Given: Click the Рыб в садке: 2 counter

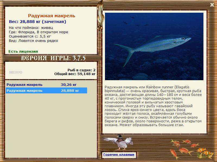Looking at the screenshot, I should click(x=82, y=70).
